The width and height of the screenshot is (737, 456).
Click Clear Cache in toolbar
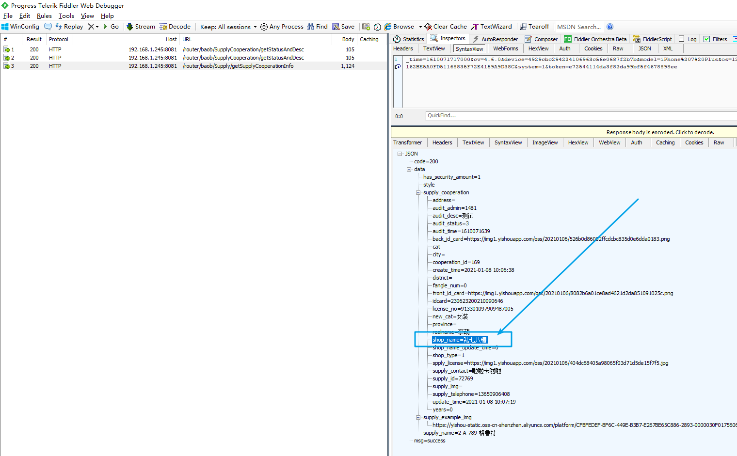446,27
